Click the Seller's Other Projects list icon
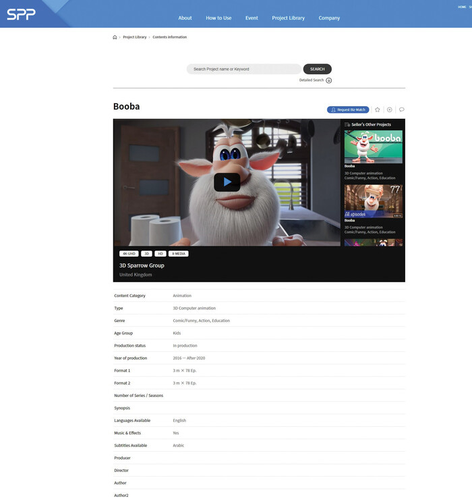The width and height of the screenshot is (472, 499). (x=347, y=124)
